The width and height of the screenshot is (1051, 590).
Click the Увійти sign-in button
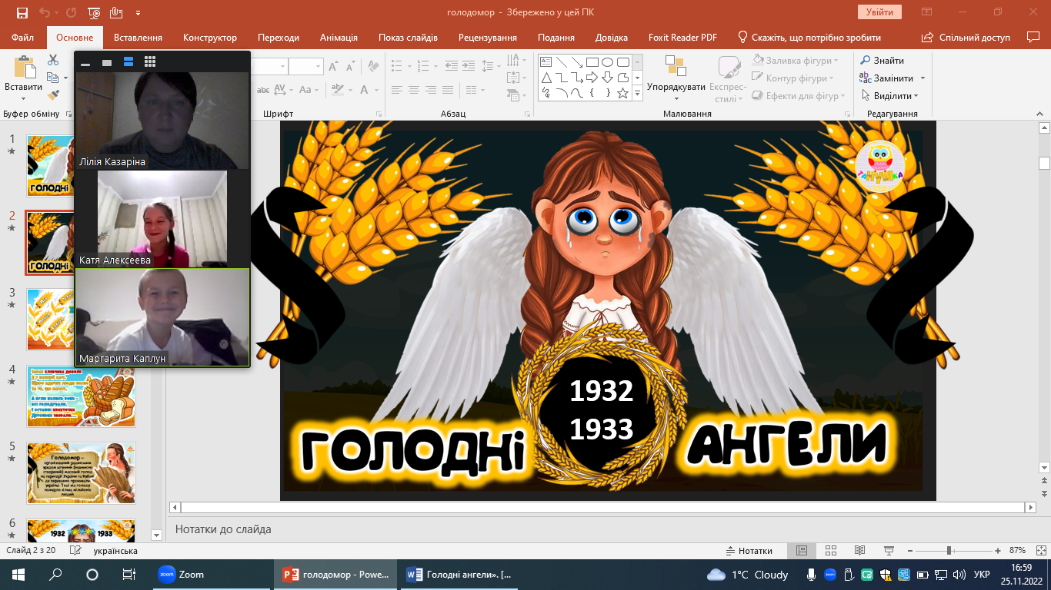(879, 12)
